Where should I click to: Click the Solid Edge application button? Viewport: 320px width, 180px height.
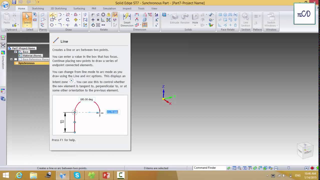point(5,5)
